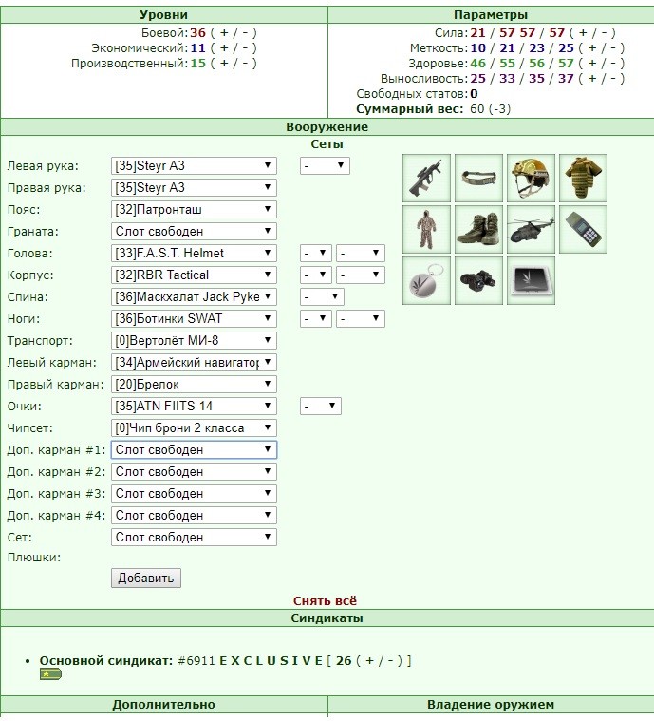The image size is (654, 721).
Task: Decrease Меткость stat with minus
Action: click(613, 48)
